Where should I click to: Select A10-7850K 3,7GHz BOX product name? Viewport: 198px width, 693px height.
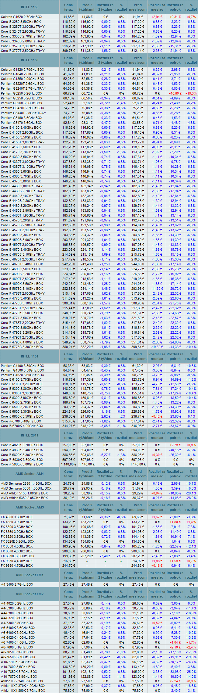point(19,672)
